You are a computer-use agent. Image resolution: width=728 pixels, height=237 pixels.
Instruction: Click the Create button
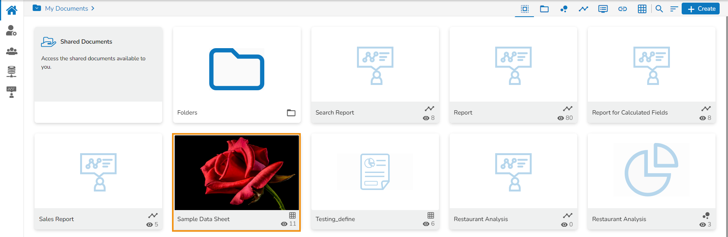(x=701, y=9)
